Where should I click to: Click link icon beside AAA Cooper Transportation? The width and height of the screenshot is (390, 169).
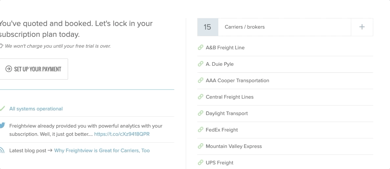201,80
